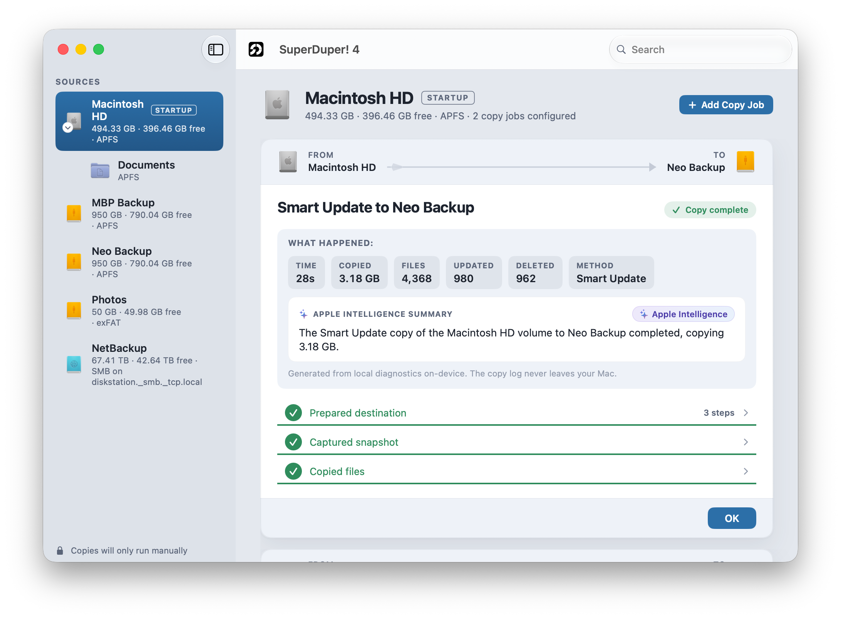Select NetBackup network volume in sidebar
The width and height of the screenshot is (841, 619).
pos(139,365)
